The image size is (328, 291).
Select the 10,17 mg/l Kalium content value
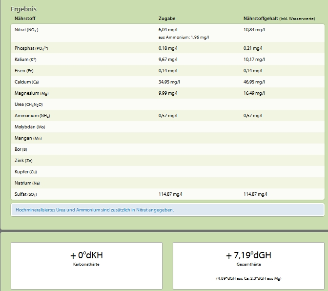pos(254,60)
